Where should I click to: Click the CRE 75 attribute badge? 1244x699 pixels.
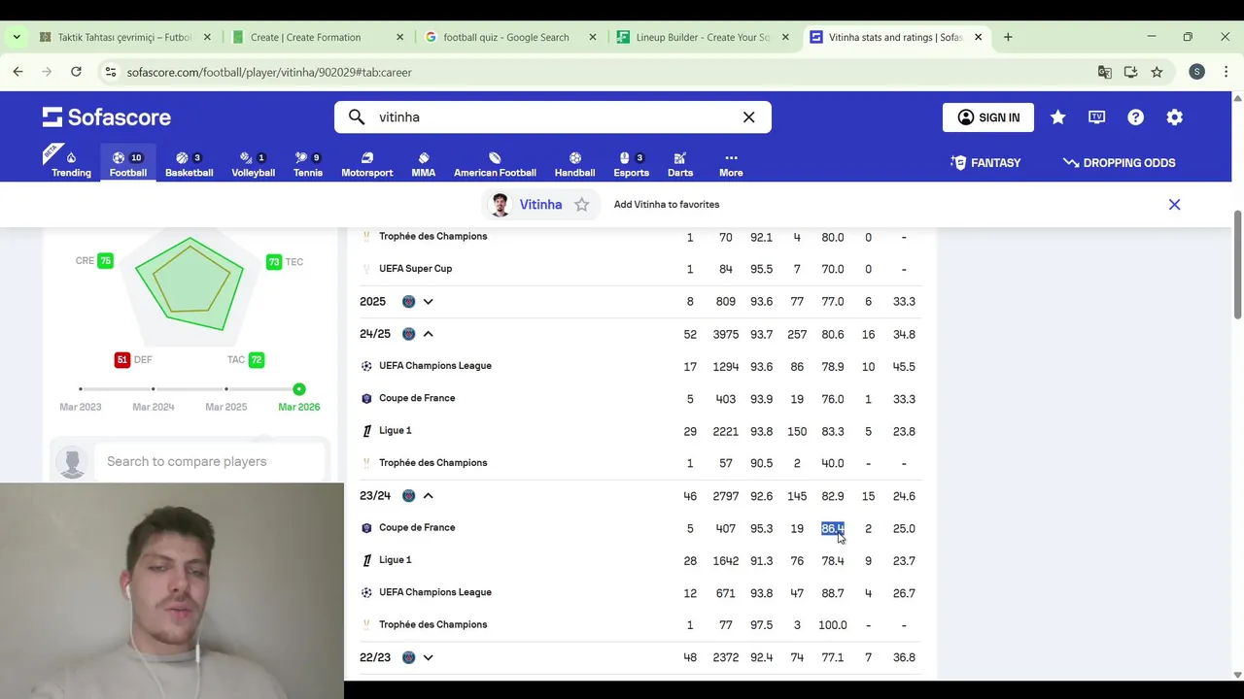pyautogui.click(x=105, y=261)
